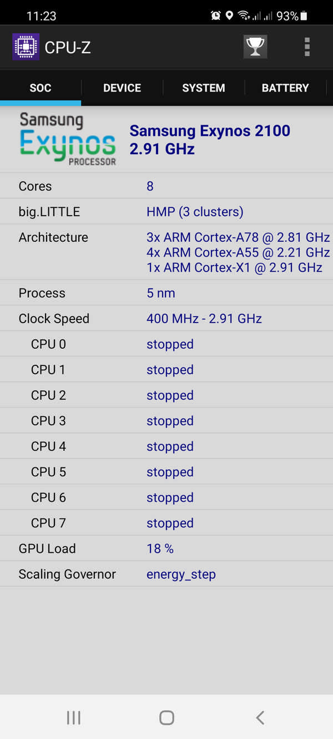The width and height of the screenshot is (333, 739).
Task: Tap the GPU Load 18% value
Action: [160, 548]
